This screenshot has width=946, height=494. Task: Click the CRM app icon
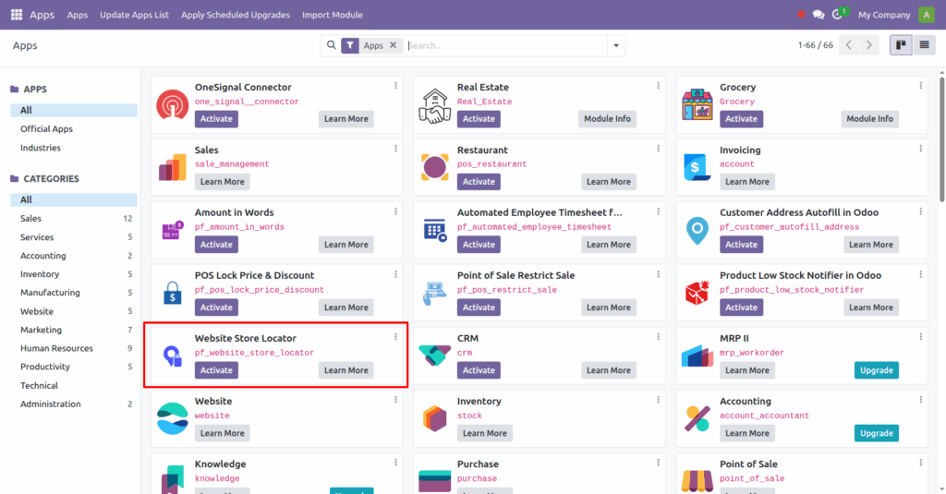point(435,355)
